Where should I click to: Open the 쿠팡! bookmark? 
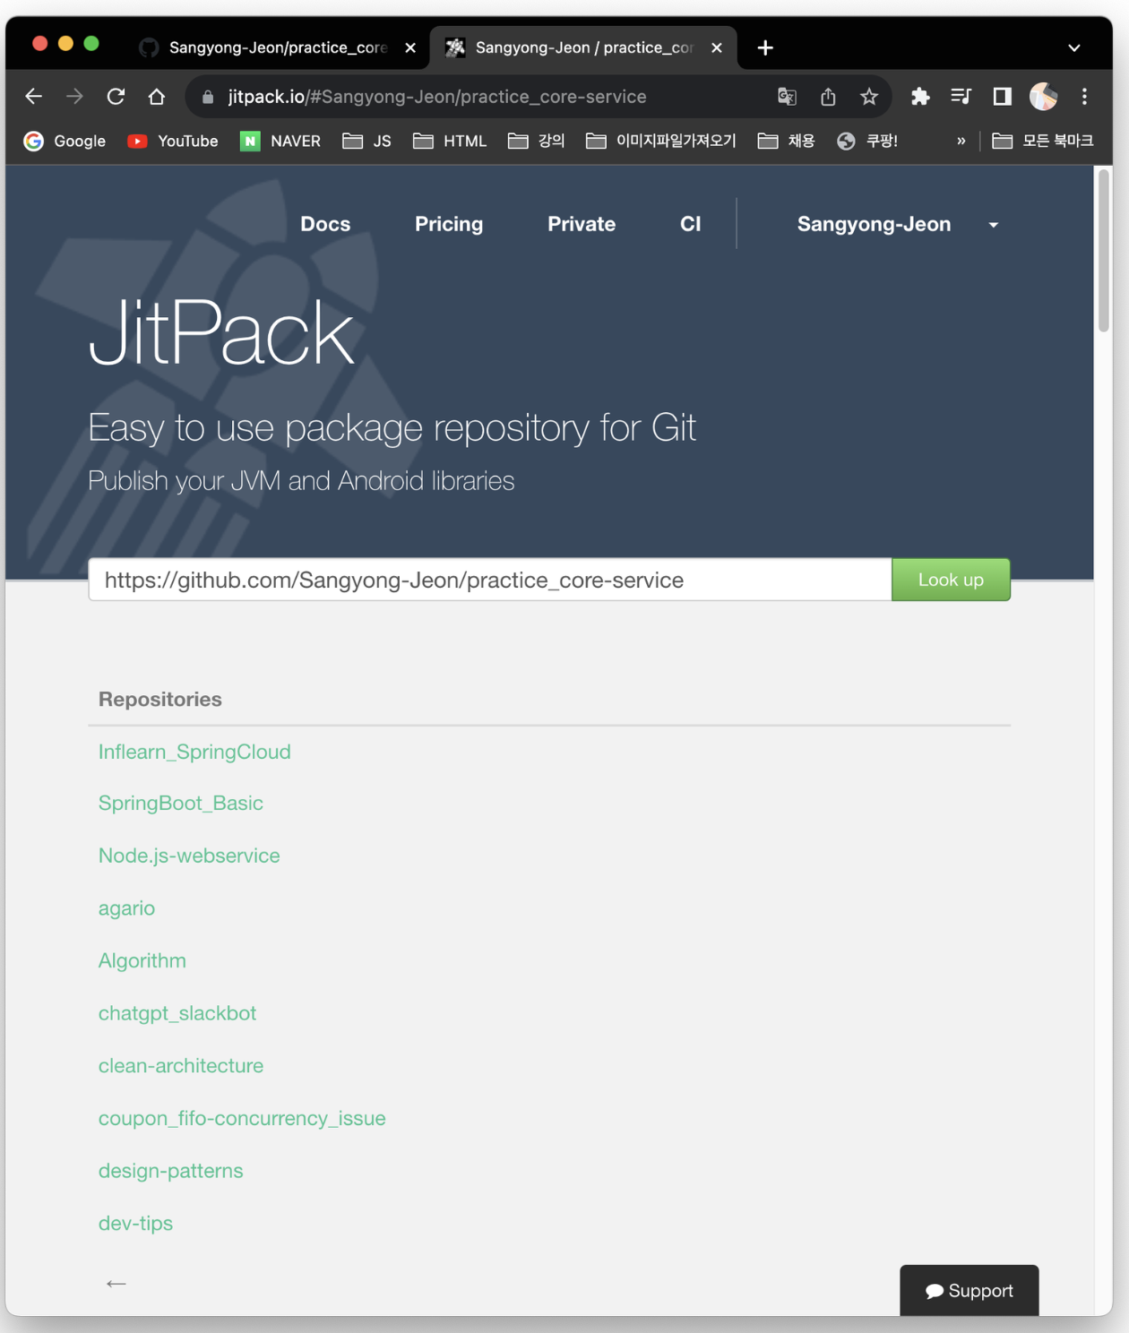point(867,142)
